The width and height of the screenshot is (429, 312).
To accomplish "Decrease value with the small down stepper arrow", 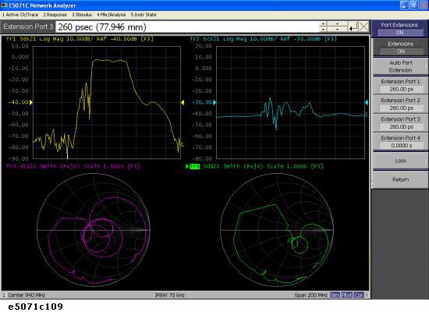I will 323,30.
